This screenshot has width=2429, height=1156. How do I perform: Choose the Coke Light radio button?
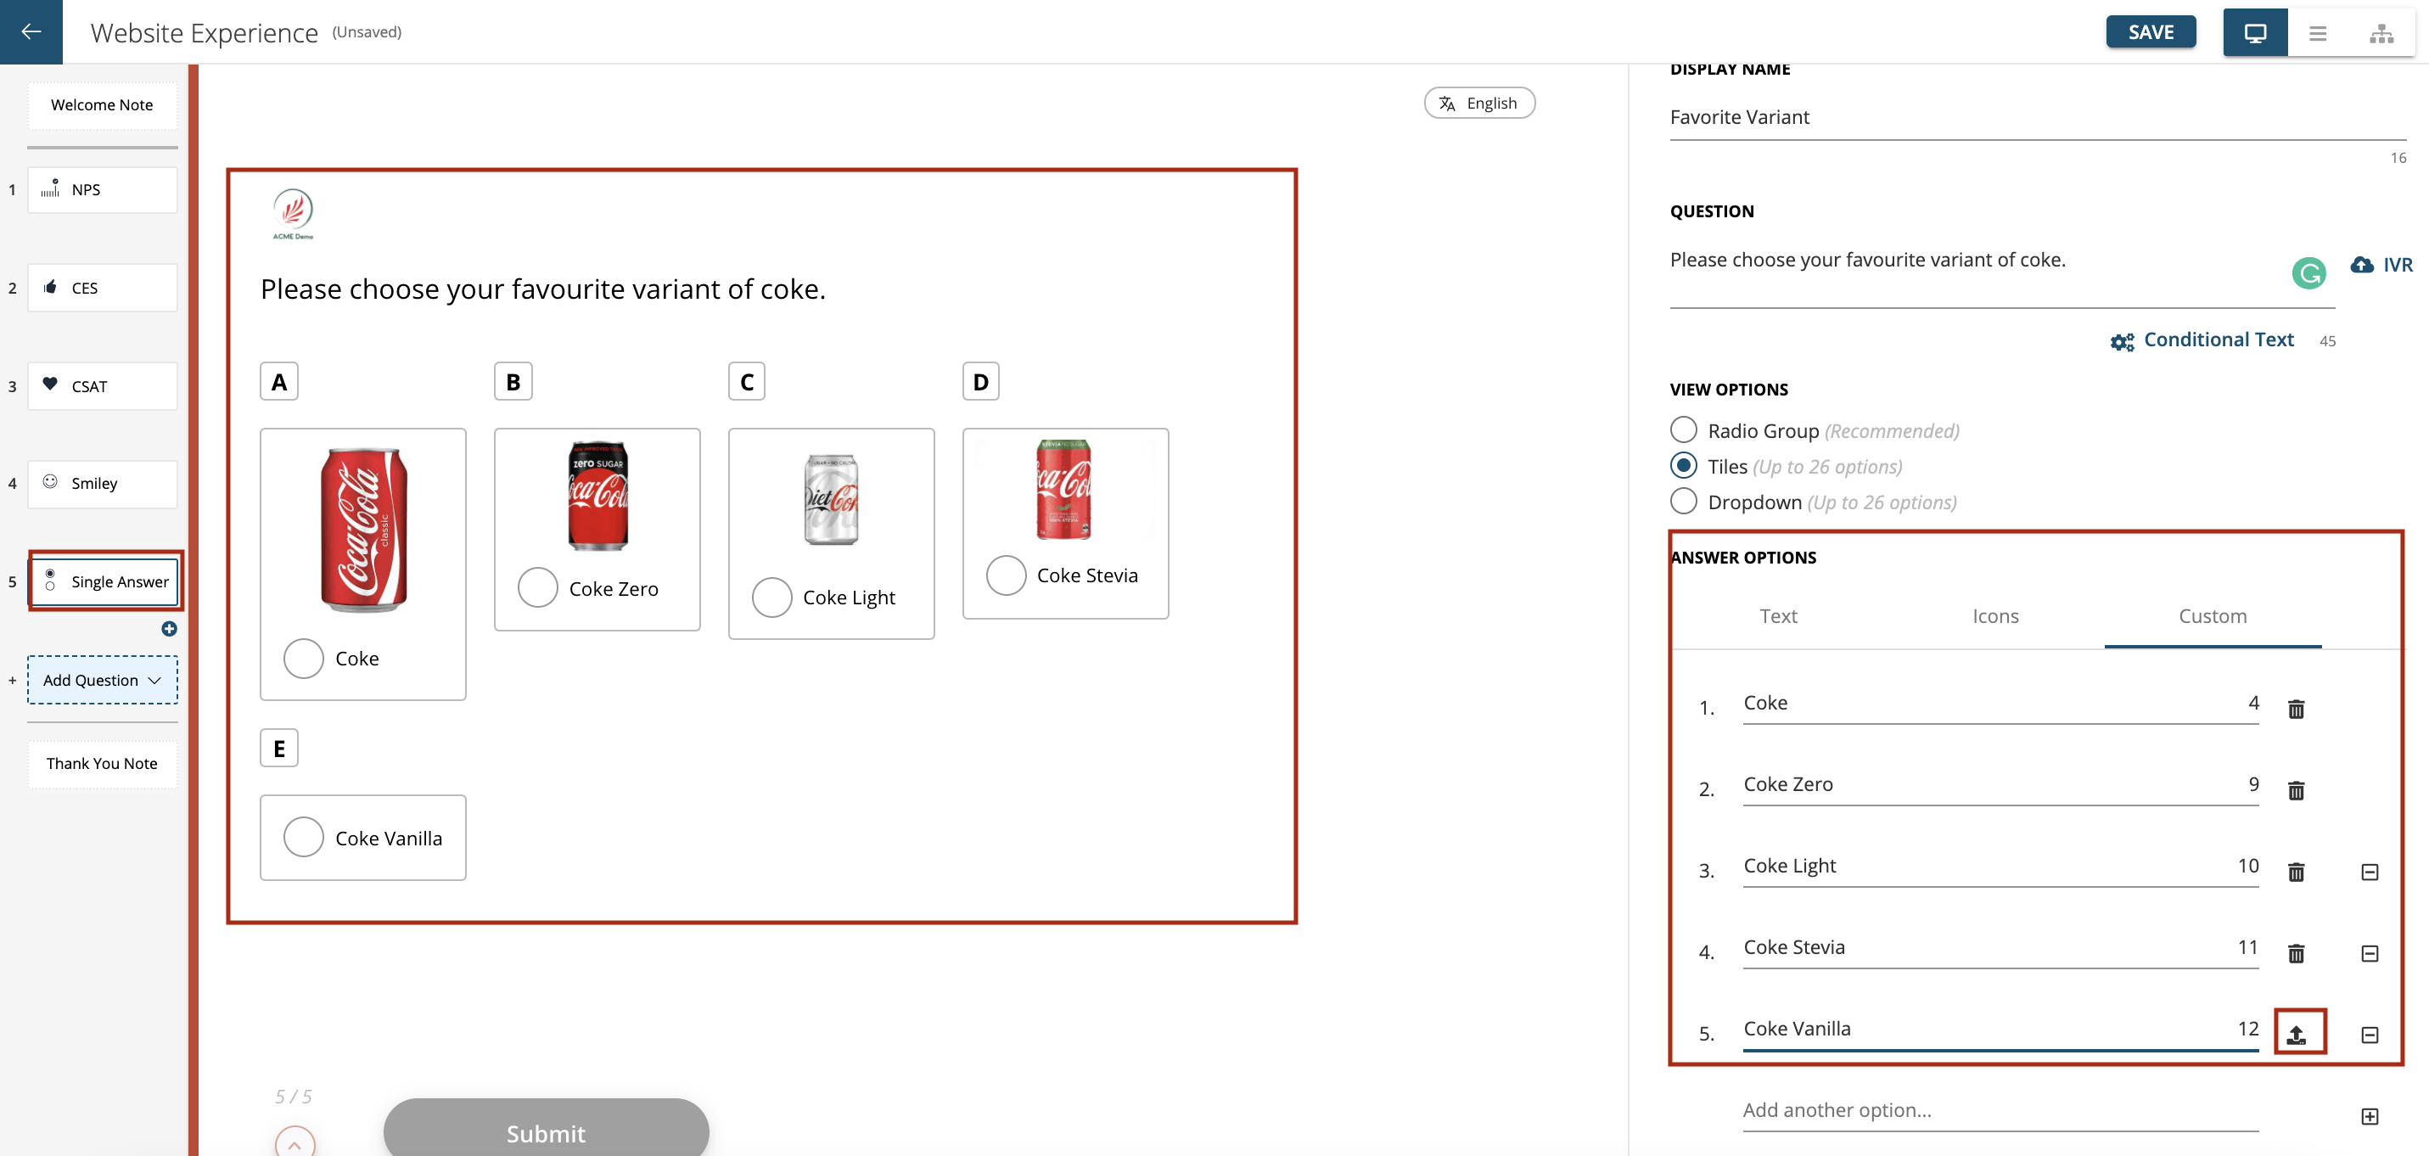point(771,597)
